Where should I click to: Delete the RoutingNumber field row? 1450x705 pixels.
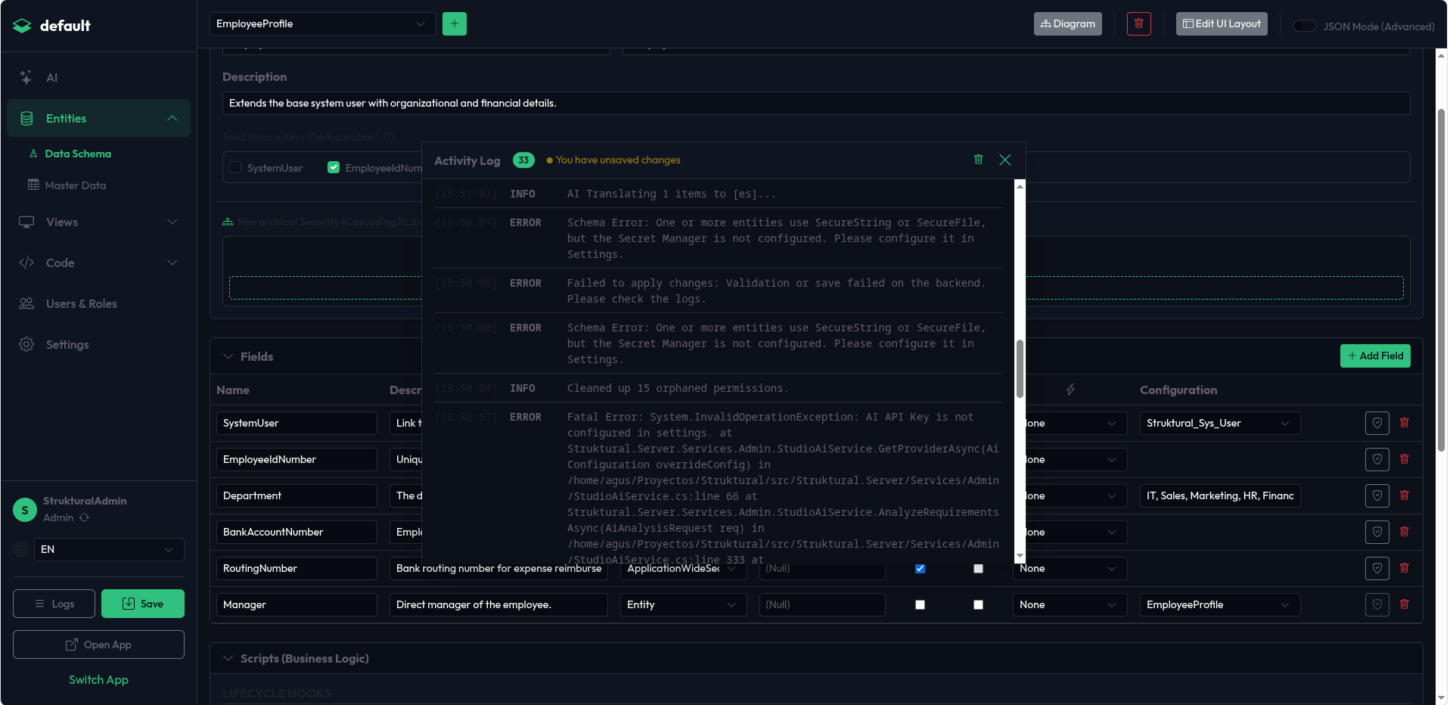[1405, 568]
